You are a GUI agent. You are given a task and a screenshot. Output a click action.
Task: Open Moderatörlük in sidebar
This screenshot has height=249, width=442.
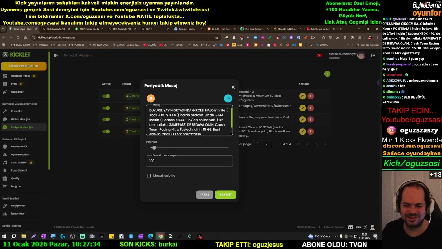pos(23,146)
